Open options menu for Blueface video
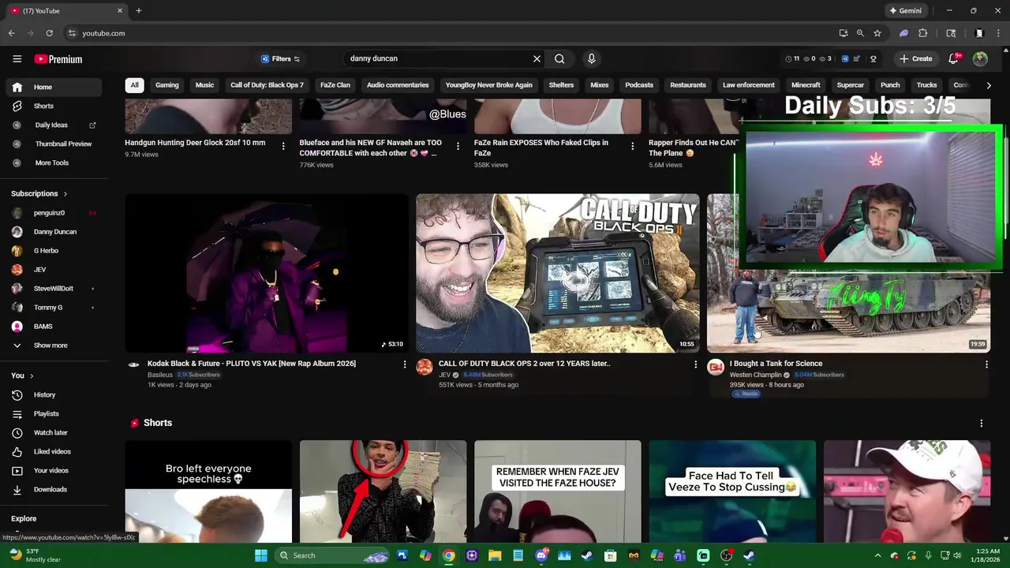Viewport: 1010px width, 568px height. pyautogui.click(x=458, y=146)
